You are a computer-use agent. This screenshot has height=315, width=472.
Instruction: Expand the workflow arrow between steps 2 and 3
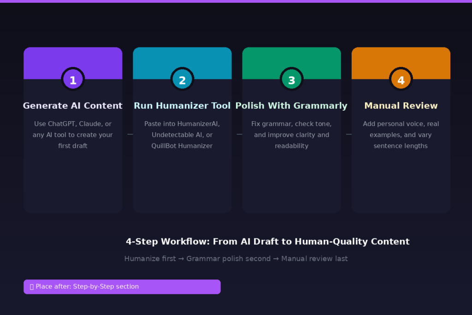pos(239,134)
